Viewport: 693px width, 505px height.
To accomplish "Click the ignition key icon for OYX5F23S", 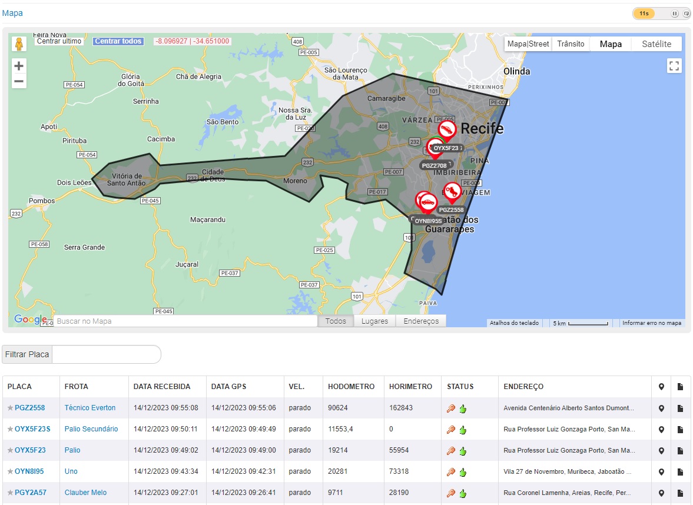I will [x=451, y=430].
